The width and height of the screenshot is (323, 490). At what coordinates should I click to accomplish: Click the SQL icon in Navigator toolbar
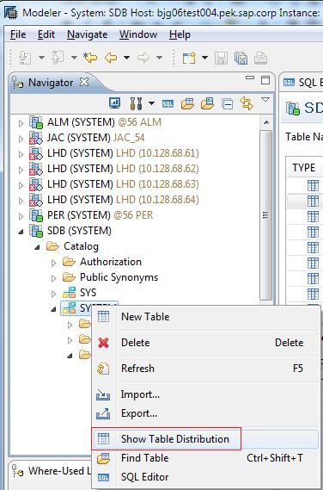[168, 103]
